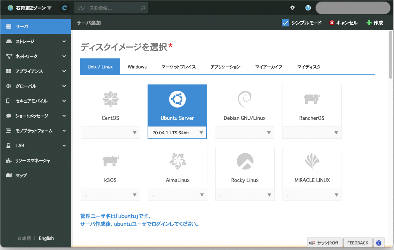Image resolution: width=394 pixels, height=250 pixels.
Task: Select the Rocky Linux mountain logo
Action: [245, 161]
